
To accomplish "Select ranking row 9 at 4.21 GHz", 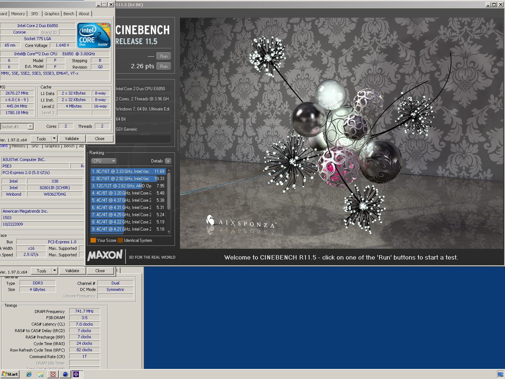I will click(x=128, y=229).
